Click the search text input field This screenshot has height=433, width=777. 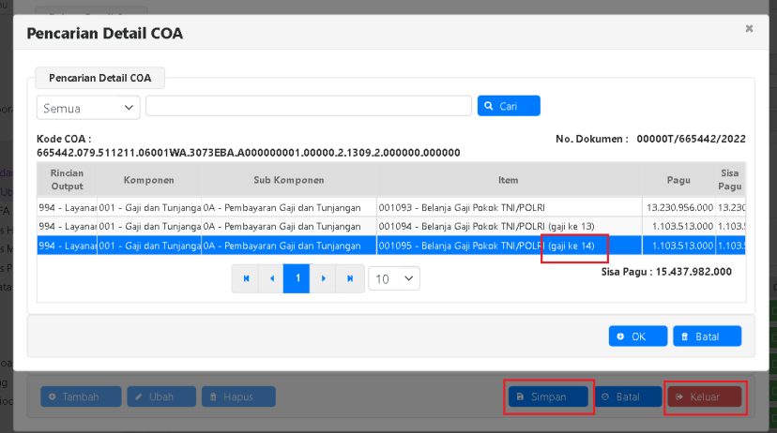(308, 106)
